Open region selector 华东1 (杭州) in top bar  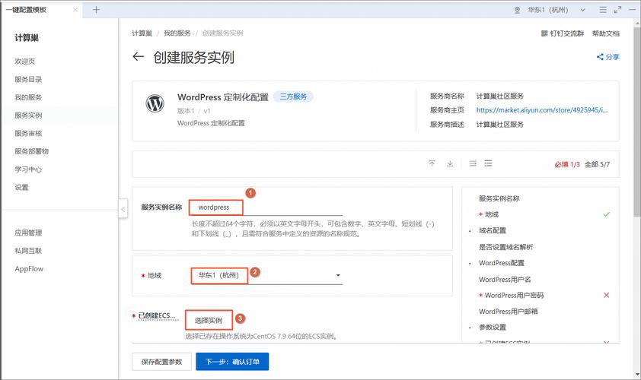click(556, 10)
